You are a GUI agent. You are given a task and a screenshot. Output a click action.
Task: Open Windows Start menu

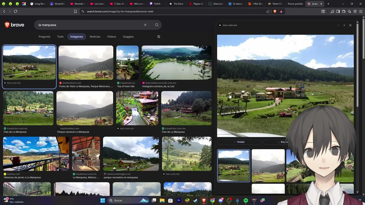pyautogui.click(x=103, y=200)
